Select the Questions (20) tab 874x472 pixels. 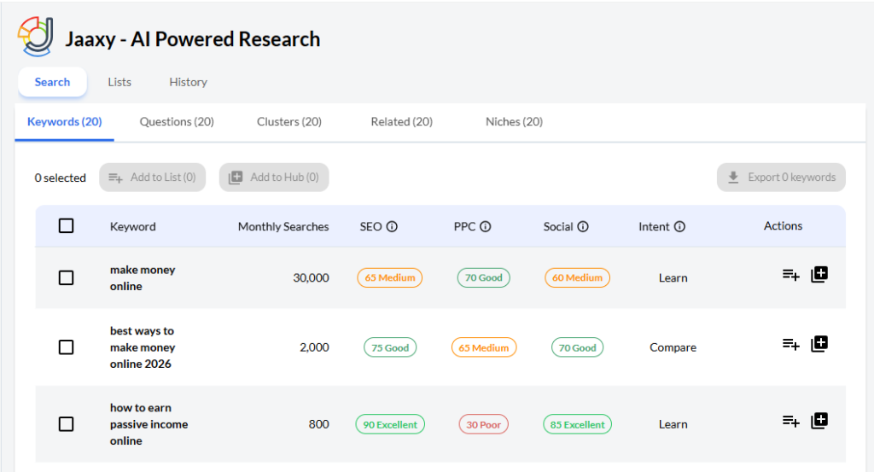(x=177, y=121)
